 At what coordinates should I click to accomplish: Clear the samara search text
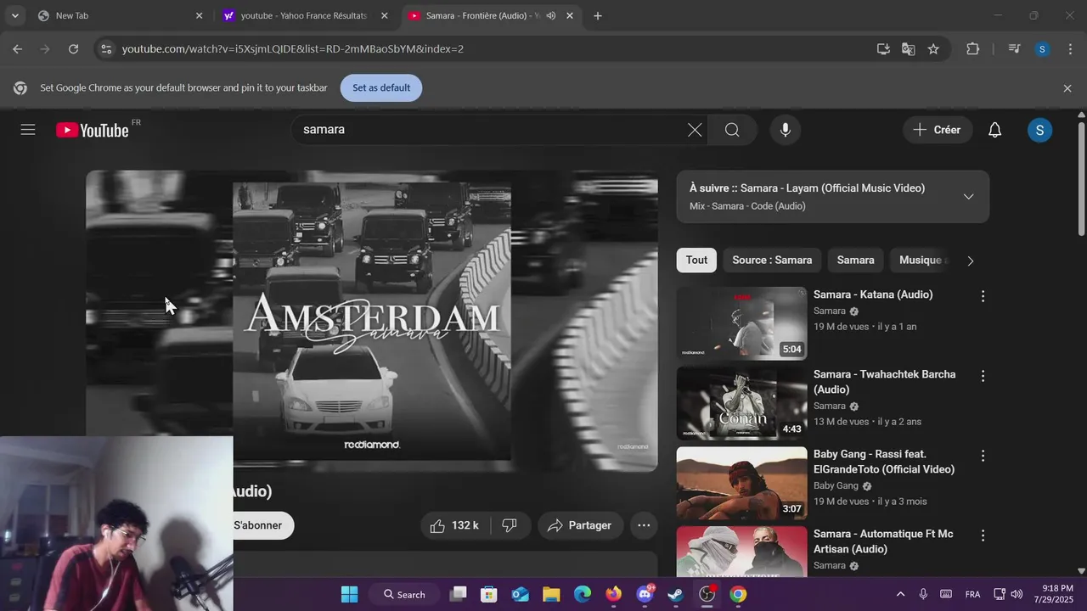[695, 130]
